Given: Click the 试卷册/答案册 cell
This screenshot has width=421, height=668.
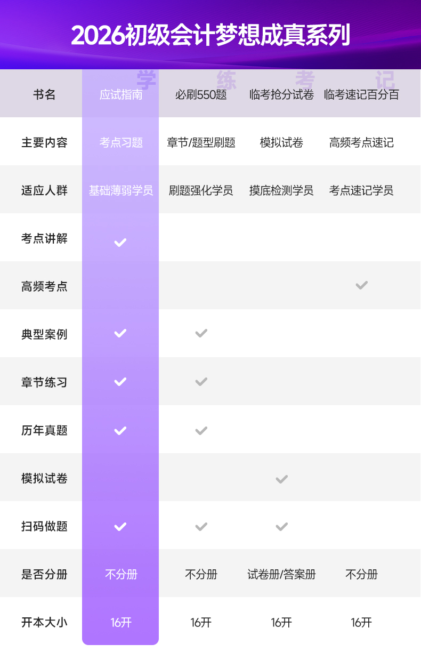Looking at the screenshot, I should tap(281, 574).
